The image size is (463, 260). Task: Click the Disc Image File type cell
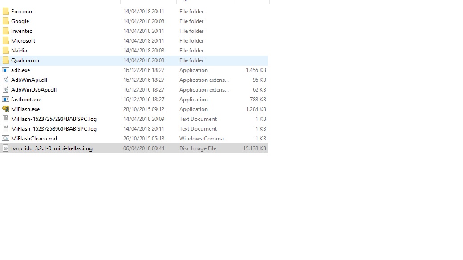(198, 148)
